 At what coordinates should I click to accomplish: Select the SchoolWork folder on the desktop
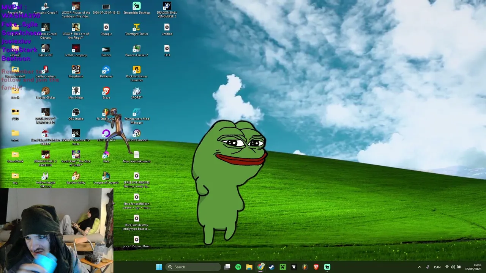[x=15, y=157]
